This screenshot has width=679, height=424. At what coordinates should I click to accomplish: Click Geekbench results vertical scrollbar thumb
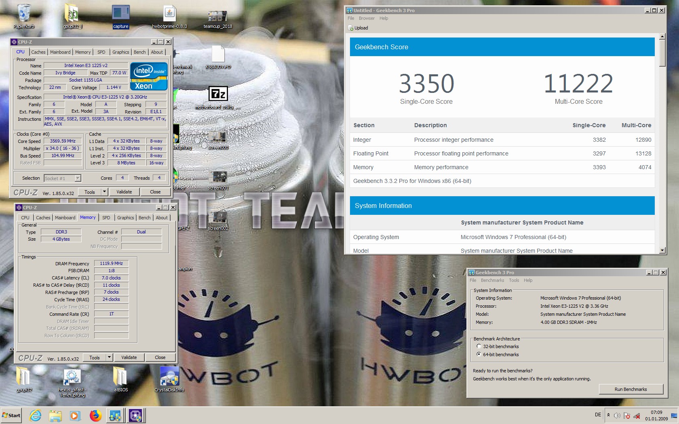(x=662, y=53)
